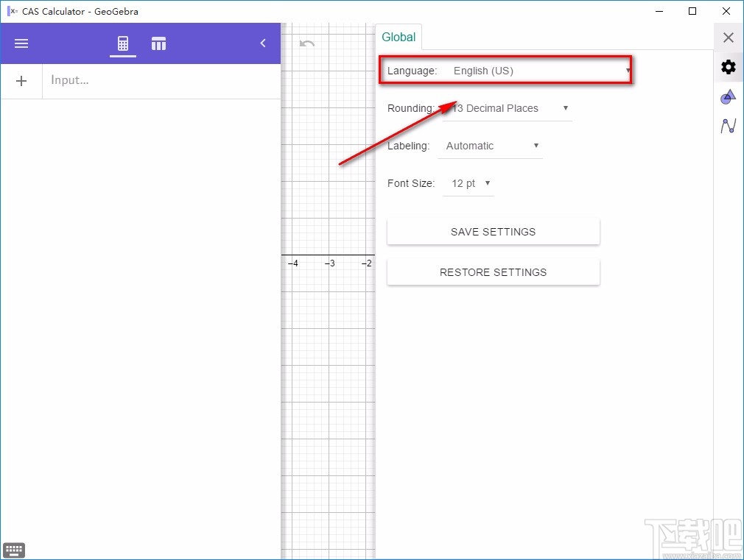Switch to the Algebra calculator view

click(x=123, y=43)
